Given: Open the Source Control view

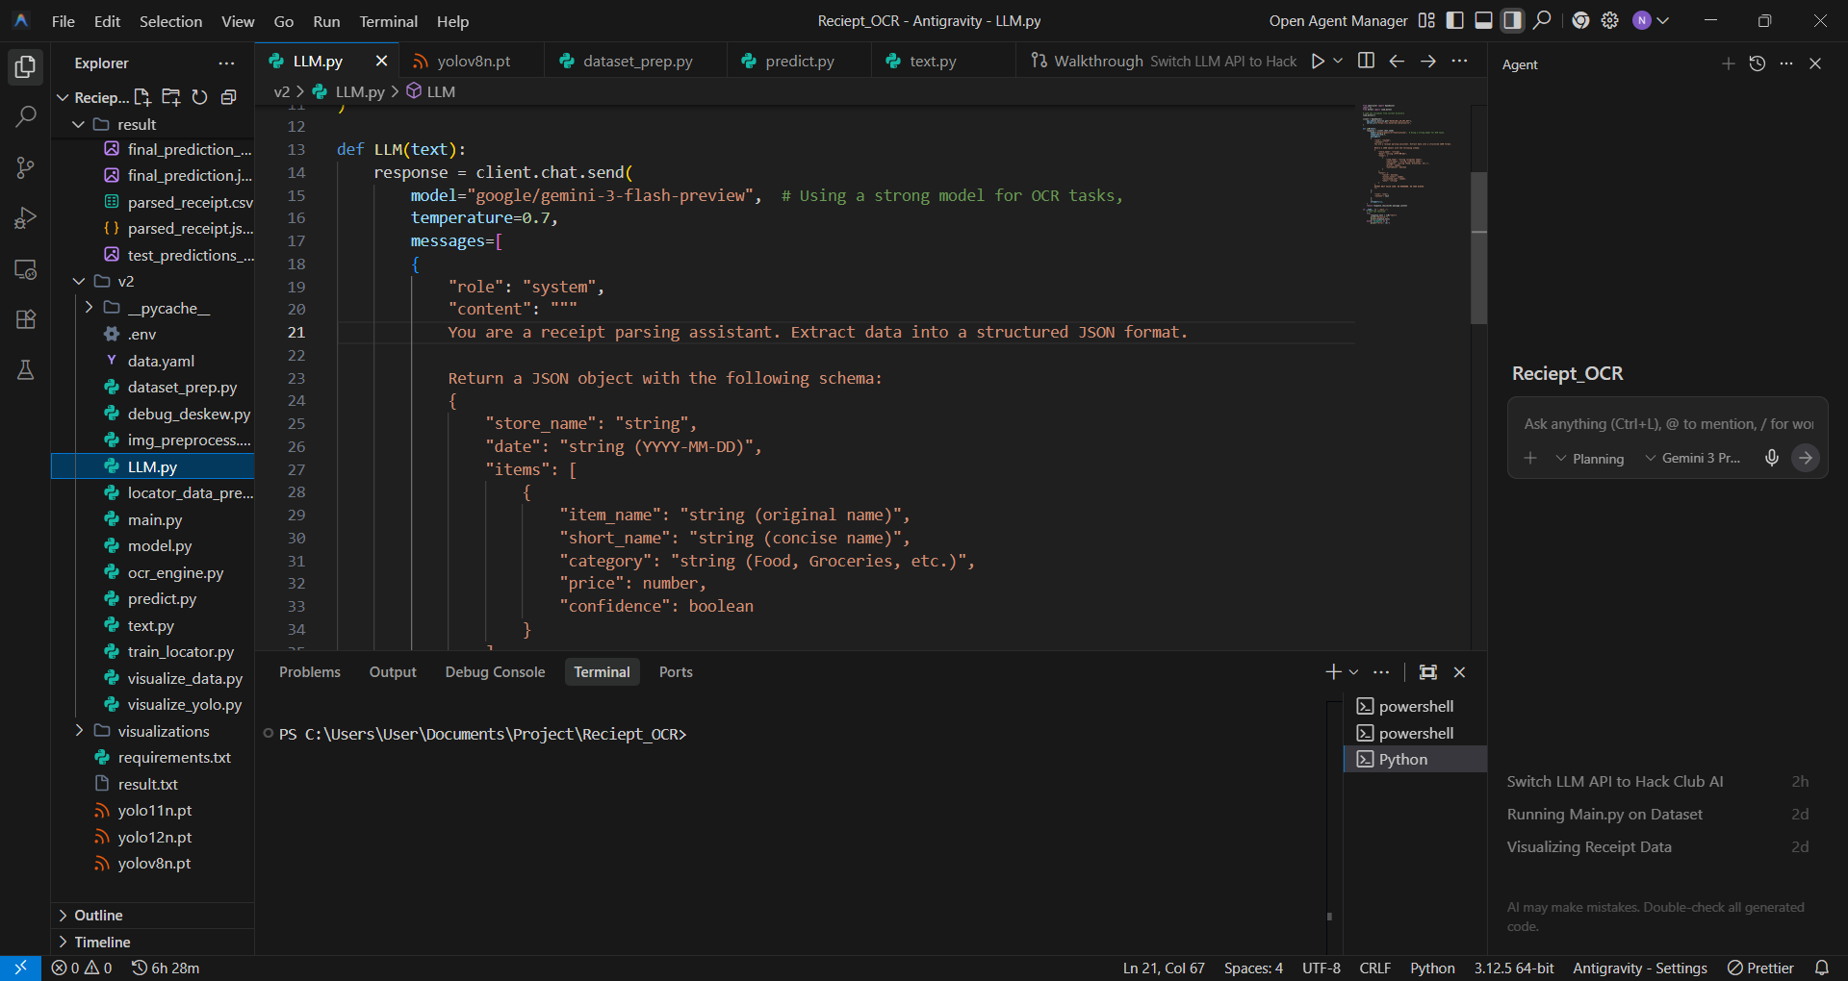Looking at the screenshot, I should [x=26, y=168].
